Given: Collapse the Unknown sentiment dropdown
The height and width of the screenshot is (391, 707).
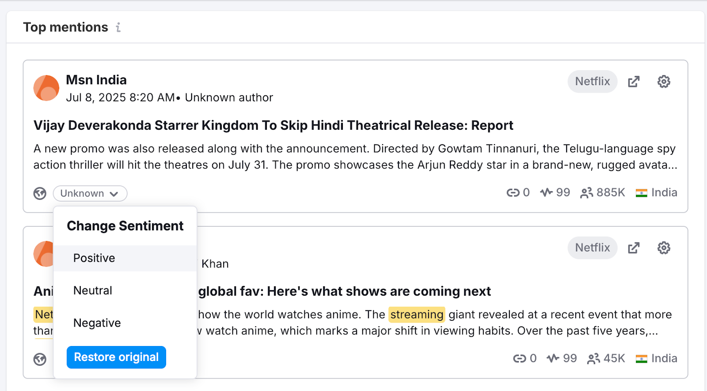Looking at the screenshot, I should (x=90, y=193).
